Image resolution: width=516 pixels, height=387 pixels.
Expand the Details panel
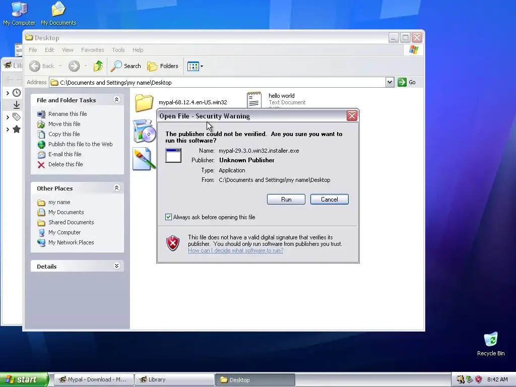[x=116, y=266]
